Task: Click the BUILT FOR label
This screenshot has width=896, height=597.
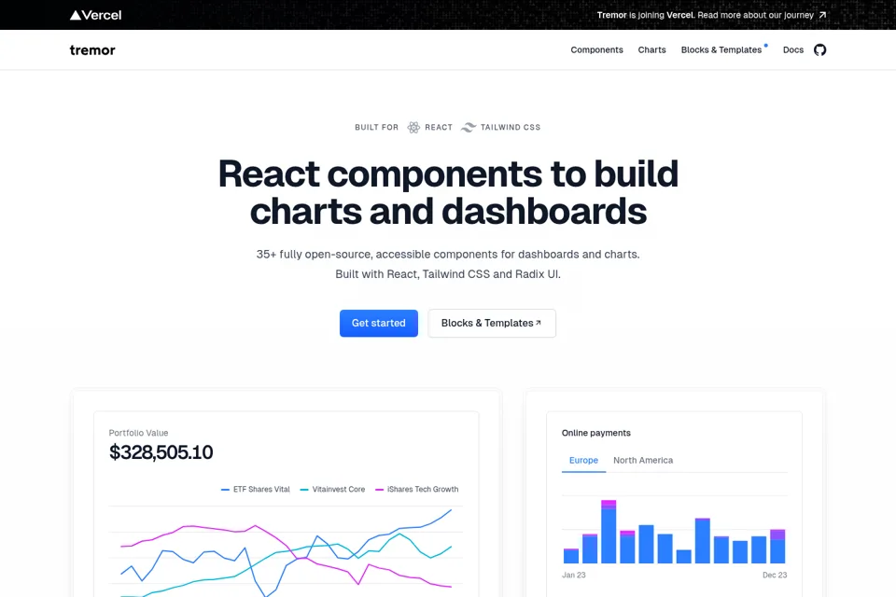Action: 376,128
